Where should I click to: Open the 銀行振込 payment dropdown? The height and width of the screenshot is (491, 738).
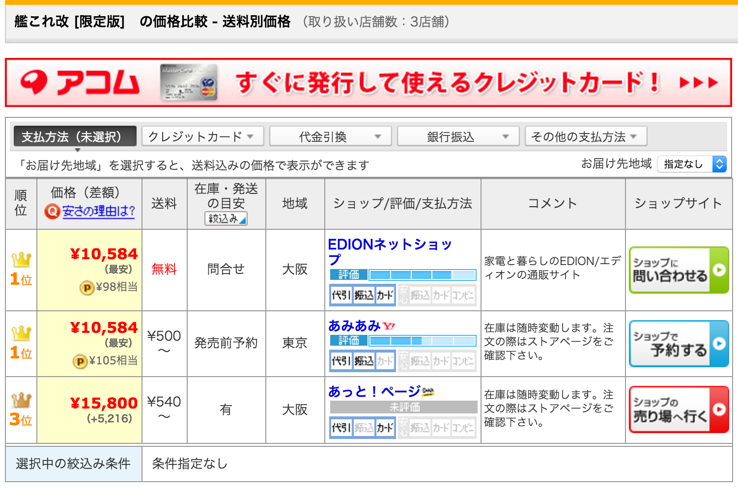coord(458,136)
